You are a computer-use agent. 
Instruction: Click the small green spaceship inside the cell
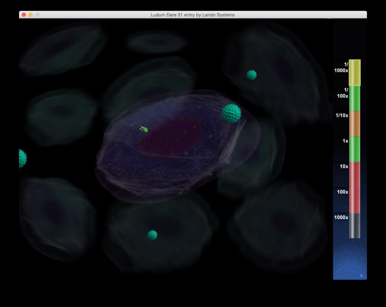point(144,130)
